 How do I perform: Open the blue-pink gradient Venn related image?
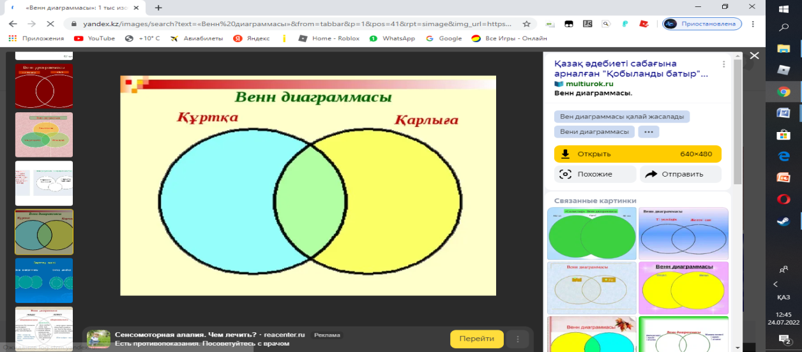click(684, 233)
